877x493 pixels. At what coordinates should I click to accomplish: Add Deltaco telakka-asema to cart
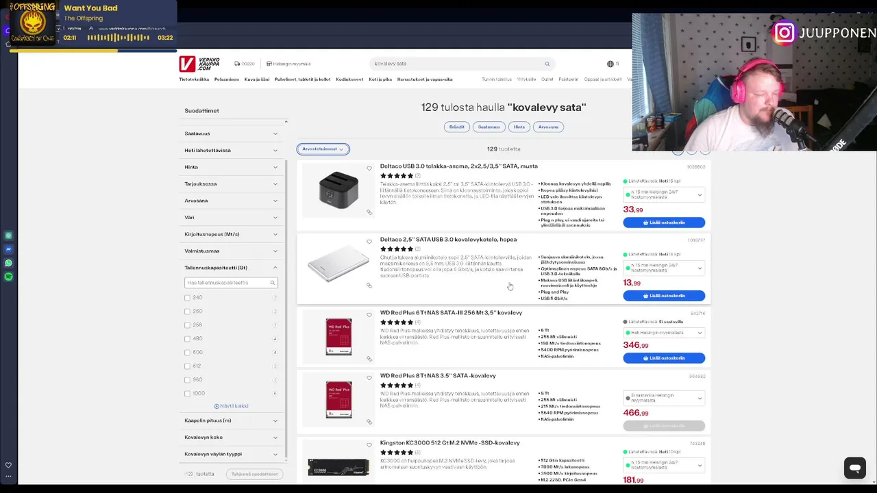tap(664, 223)
